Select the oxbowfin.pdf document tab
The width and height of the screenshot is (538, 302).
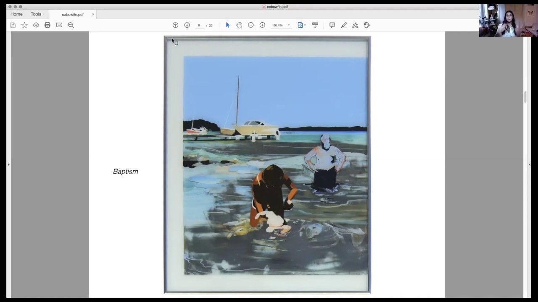click(x=73, y=15)
